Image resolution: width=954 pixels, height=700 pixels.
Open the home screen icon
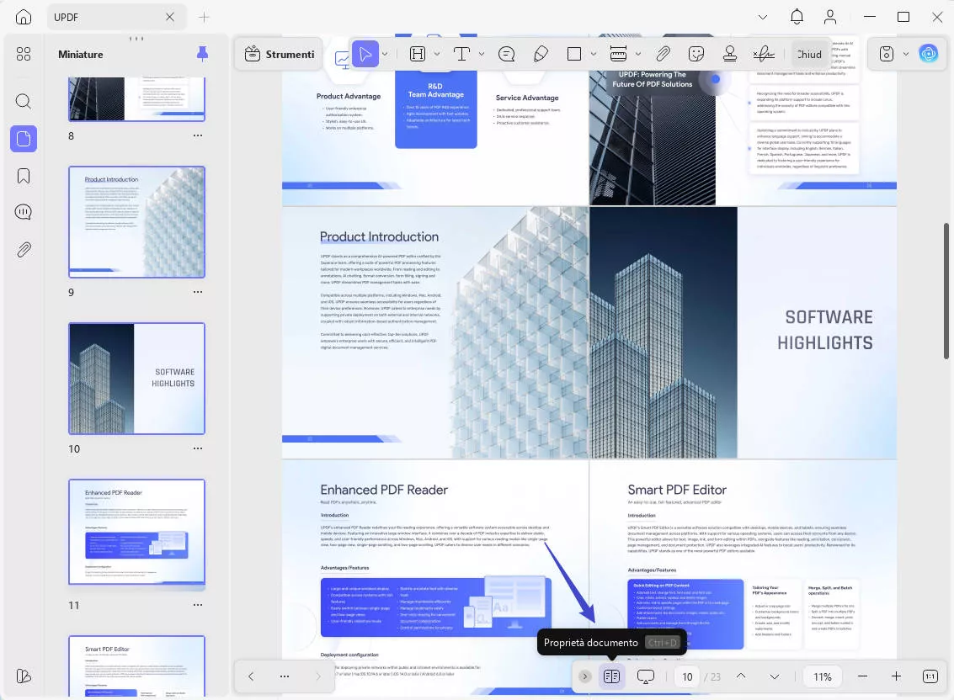pos(23,17)
